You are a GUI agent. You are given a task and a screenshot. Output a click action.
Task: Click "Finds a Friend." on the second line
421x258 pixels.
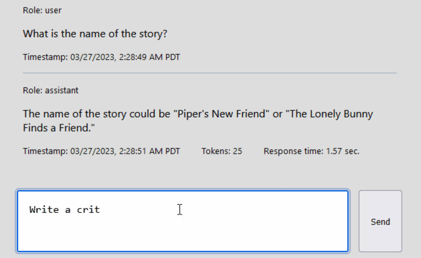[x=59, y=128]
